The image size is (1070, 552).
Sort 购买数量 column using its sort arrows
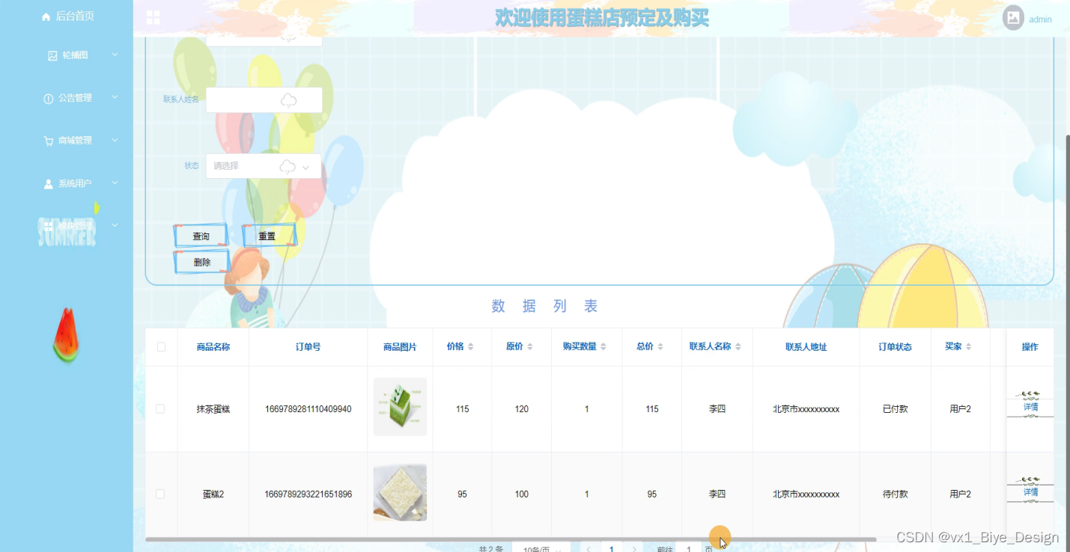[604, 347]
